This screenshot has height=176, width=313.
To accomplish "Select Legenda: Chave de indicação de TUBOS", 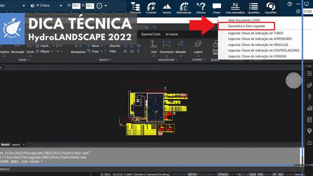I will tap(255, 33).
